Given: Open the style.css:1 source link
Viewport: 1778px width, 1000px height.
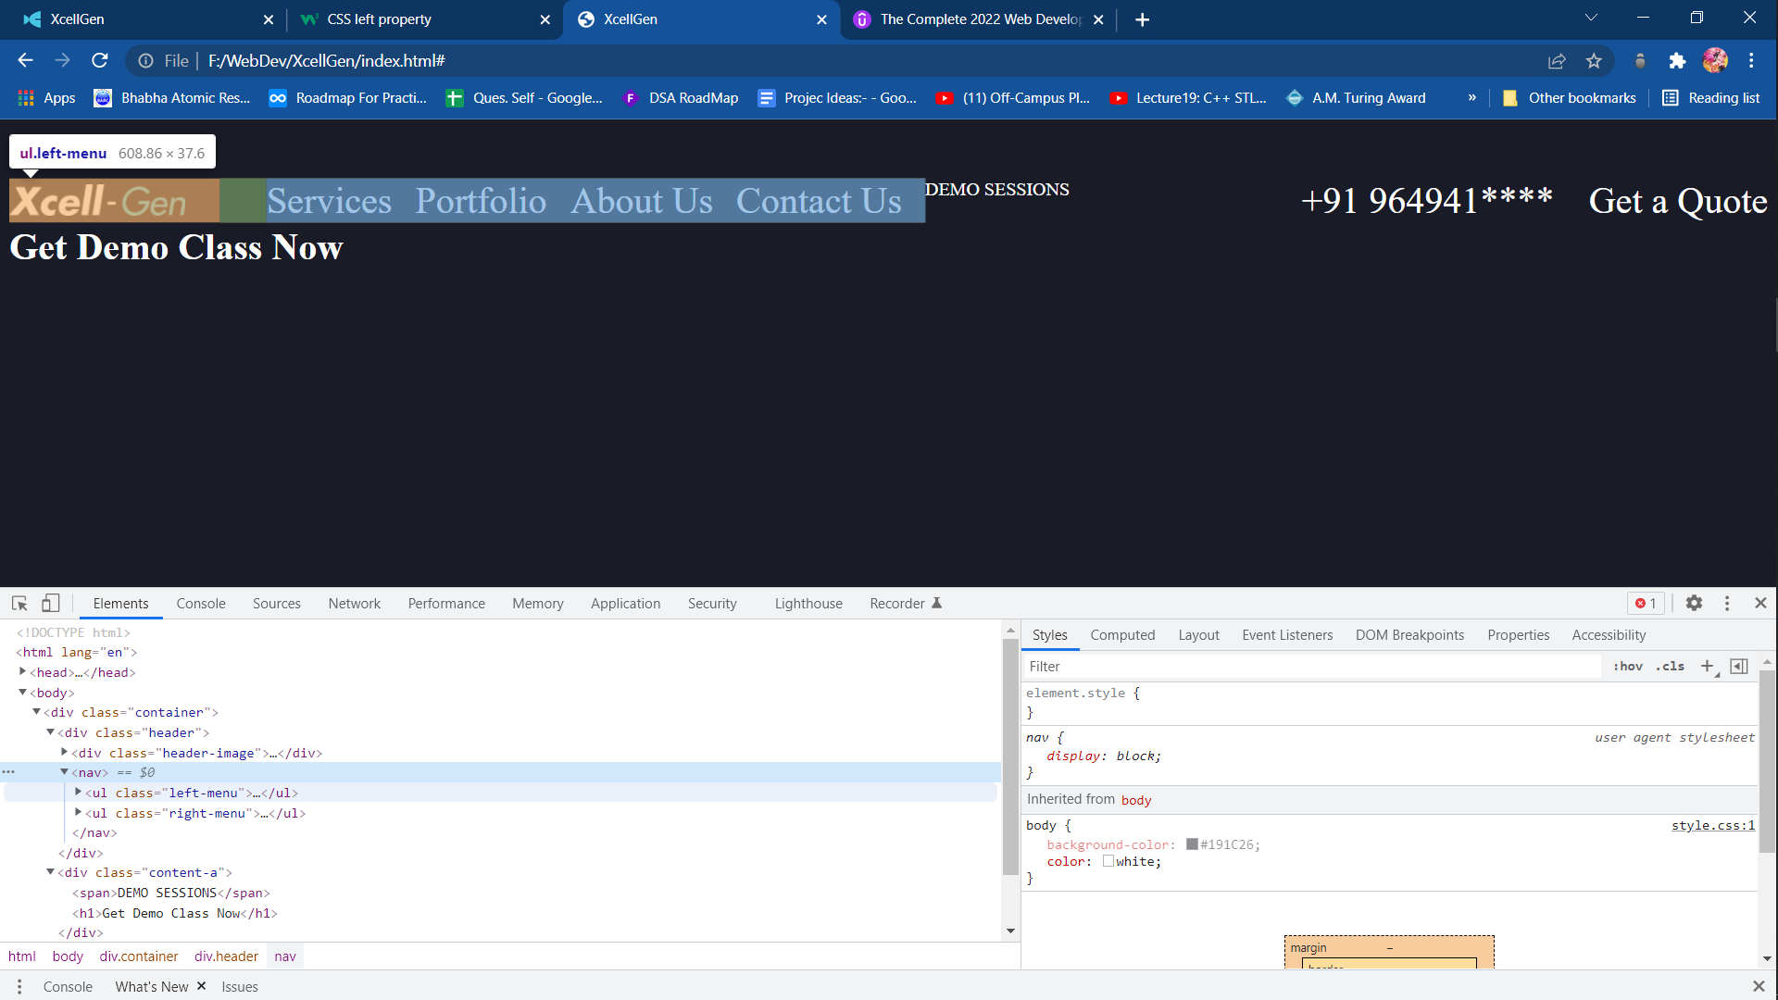Looking at the screenshot, I should click(x=1713, y=825).
